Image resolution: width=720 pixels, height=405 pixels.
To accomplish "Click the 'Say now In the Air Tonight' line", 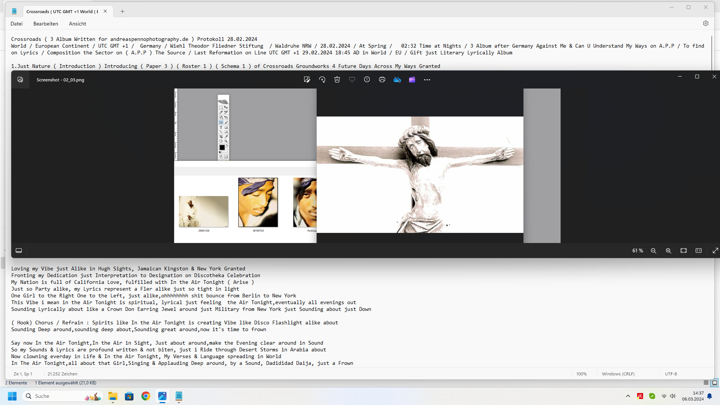I will pyautogui.click(x=167, y=343).
